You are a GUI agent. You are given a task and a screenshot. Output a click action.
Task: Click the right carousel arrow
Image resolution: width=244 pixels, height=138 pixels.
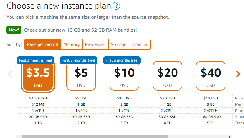[238, 74]
